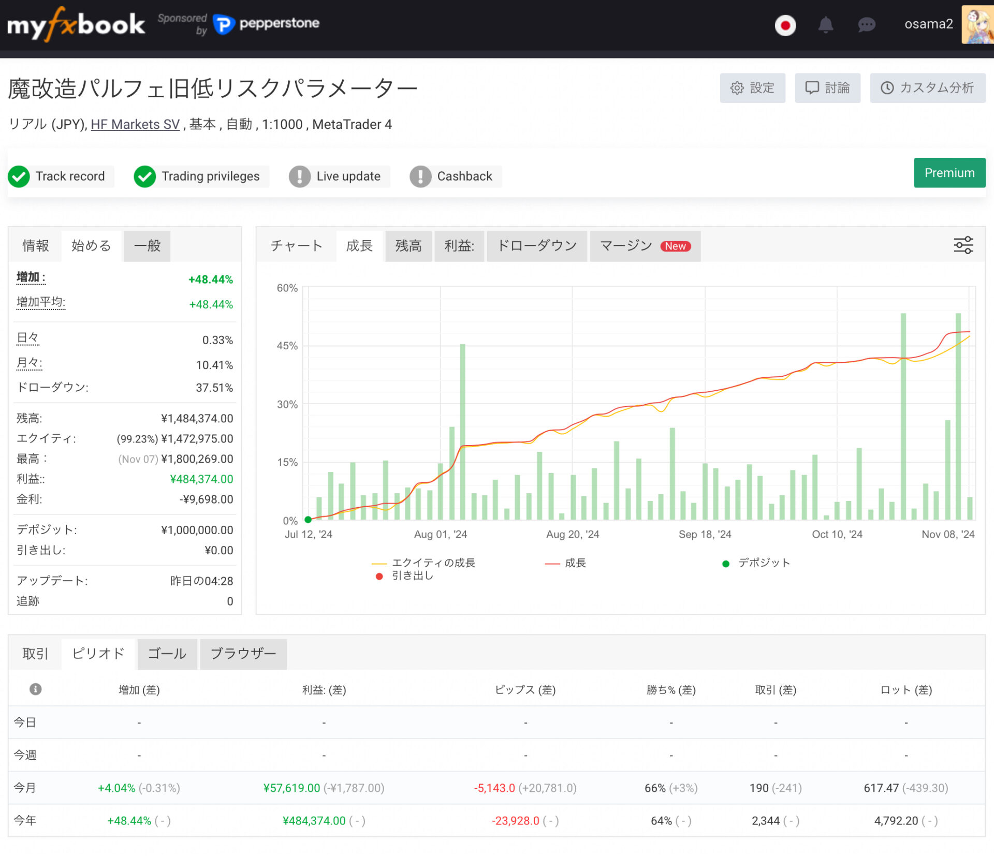Open the chart filter sliders icon
The image size is (994, 856).
click(x=963, y=245)
